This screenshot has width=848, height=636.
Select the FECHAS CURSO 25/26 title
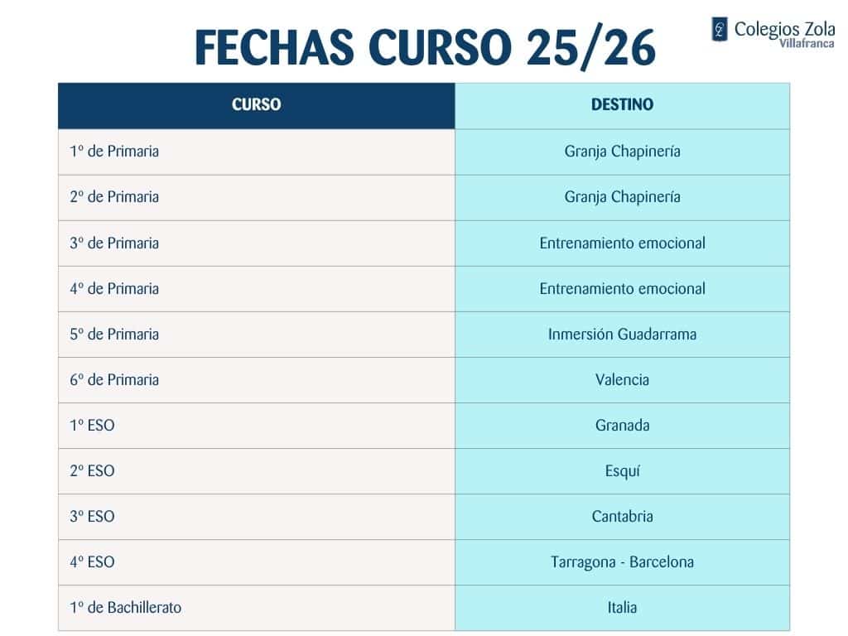pyautogui.click(x=425, y=48)
